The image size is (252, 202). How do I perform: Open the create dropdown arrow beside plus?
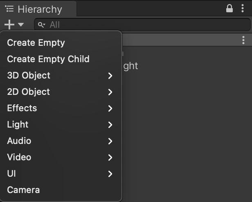tap(21, 25)
